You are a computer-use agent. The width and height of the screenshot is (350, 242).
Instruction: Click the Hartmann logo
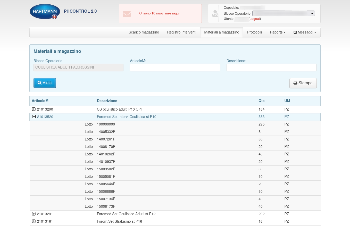tap(45, 12)
